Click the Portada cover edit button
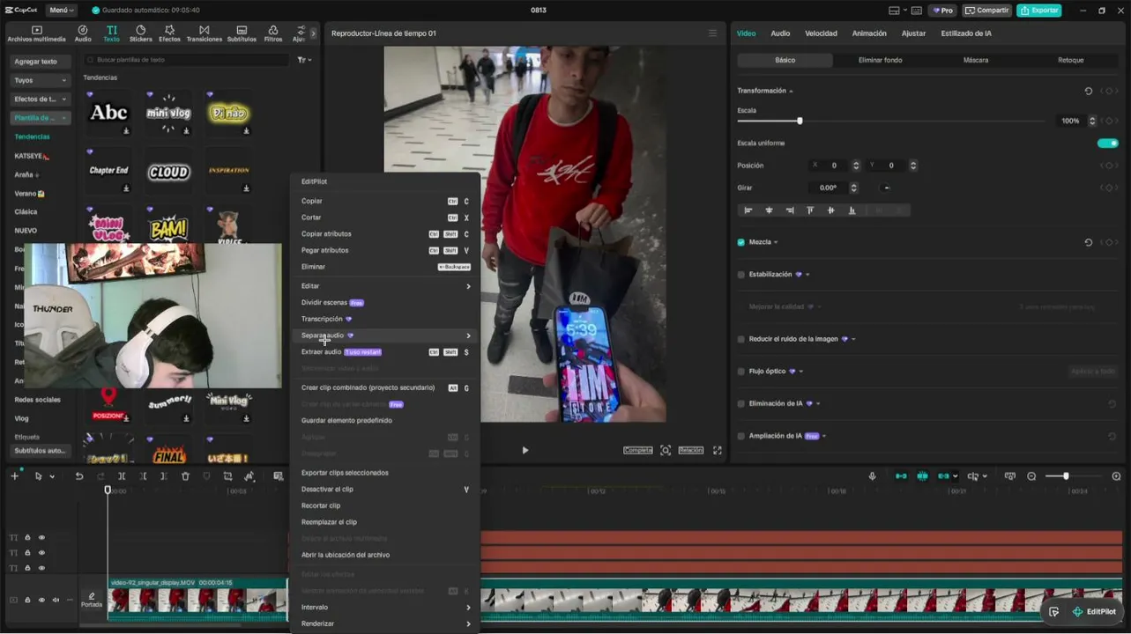 click(x=92, y=600)
